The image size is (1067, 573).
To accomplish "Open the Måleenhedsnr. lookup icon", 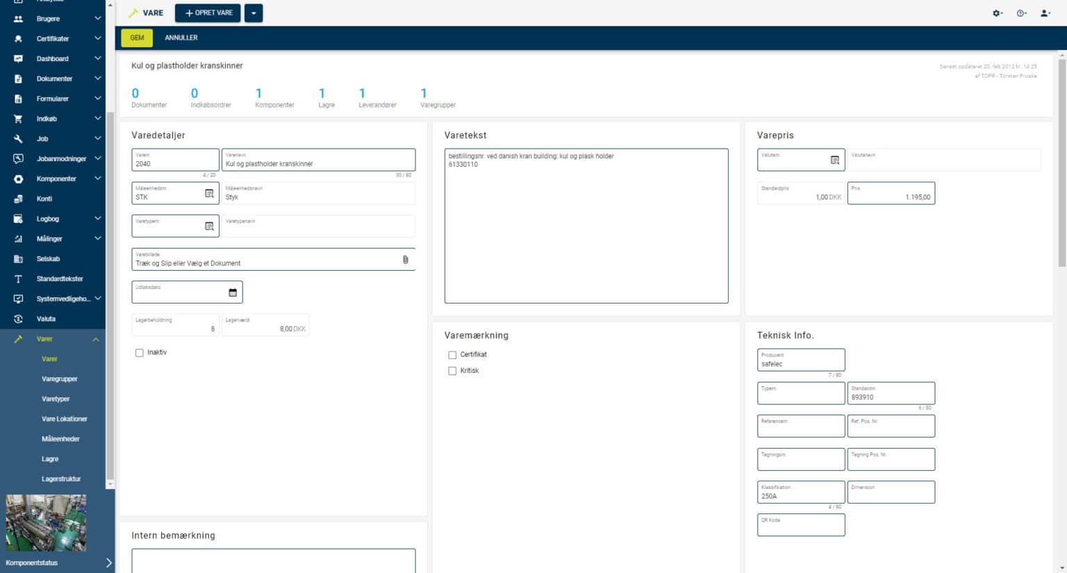I will pos(209,194).
